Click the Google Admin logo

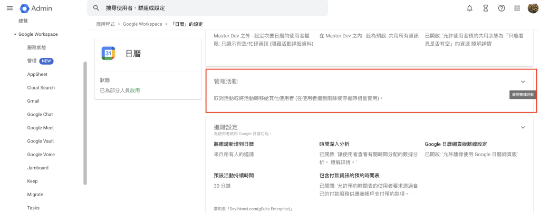click(x=36, y=8)
